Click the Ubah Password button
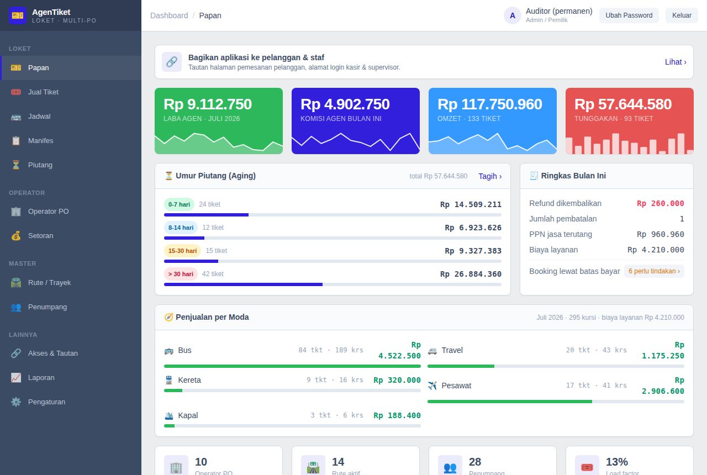The width and height of the screenshot is (707, 475). coord(629,15)
